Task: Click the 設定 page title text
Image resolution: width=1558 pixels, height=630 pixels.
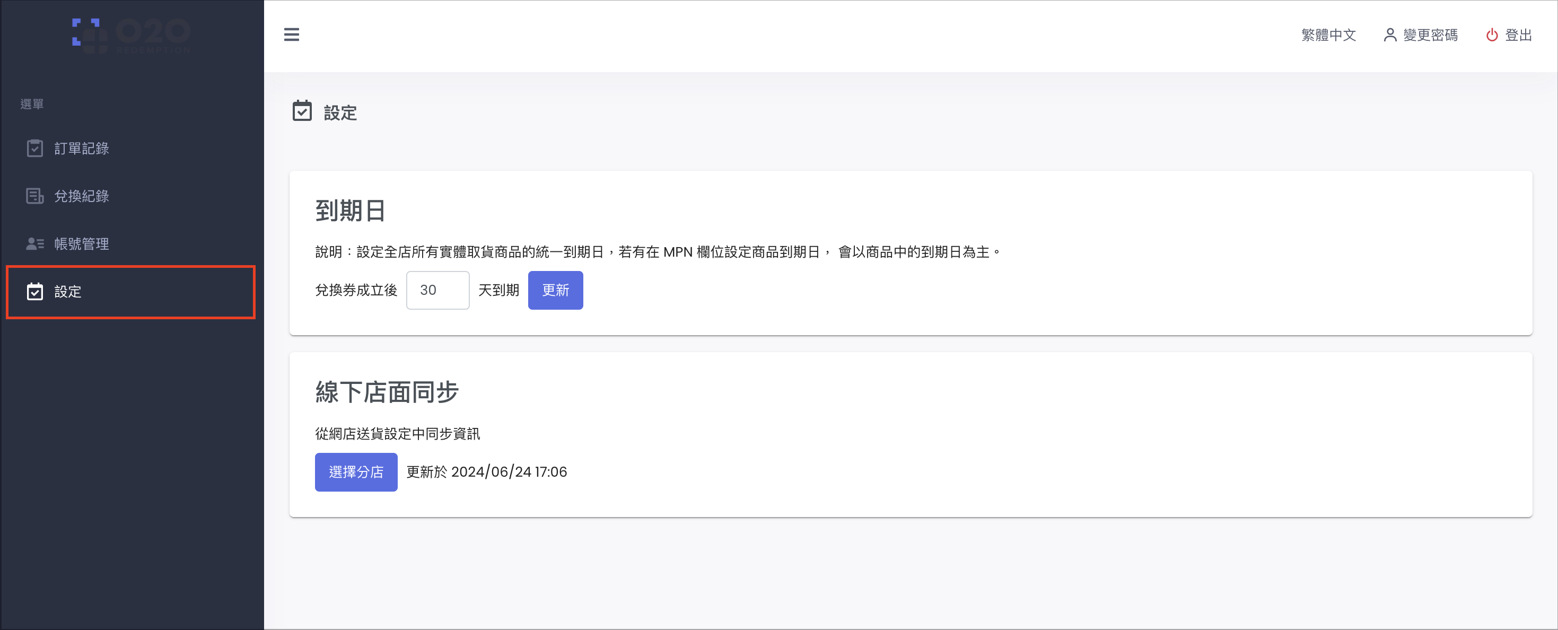Action: pyautogui.click(x=340, y=113)
